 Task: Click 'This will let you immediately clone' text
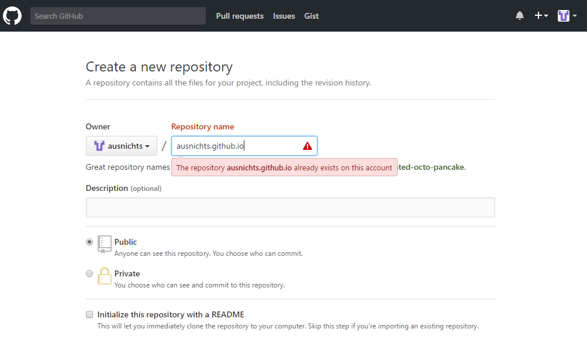[288, 326]
